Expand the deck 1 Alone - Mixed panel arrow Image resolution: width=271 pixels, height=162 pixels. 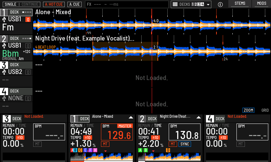pos(131,117)
